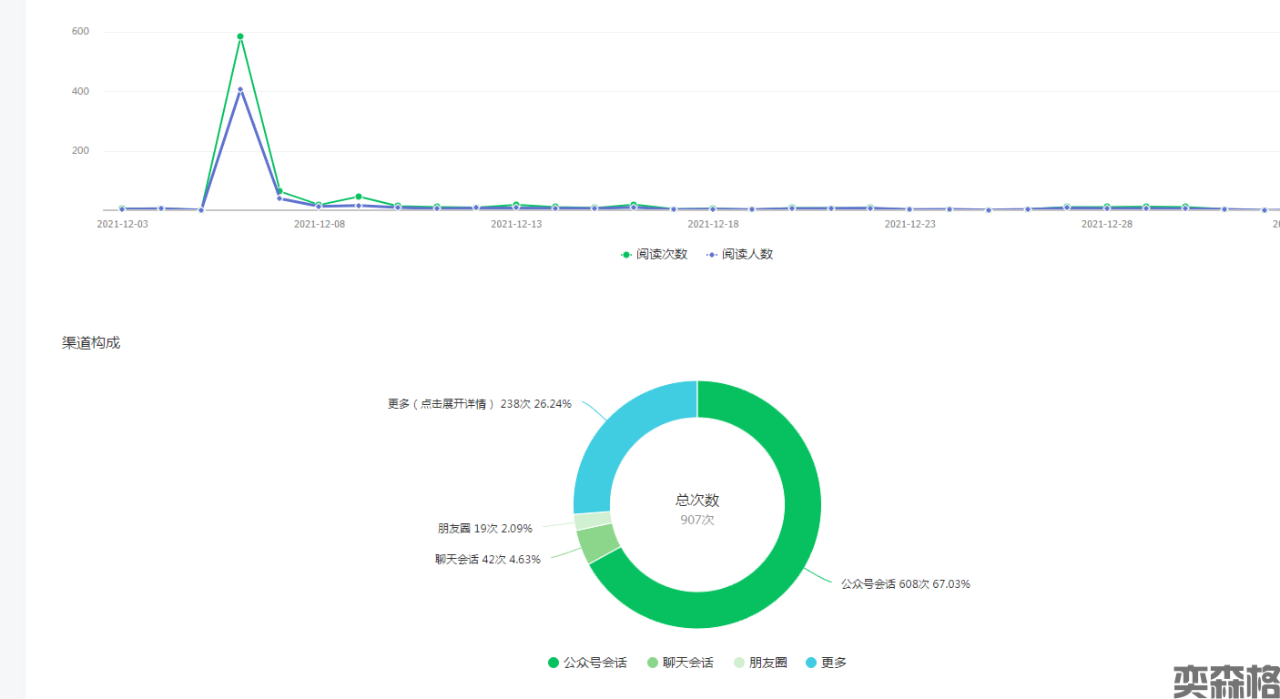The height and width of the screenshot is (699, 1280).
Task: Click the 公众号会话 608次 67.03% label
Action: tap(905, 584)
